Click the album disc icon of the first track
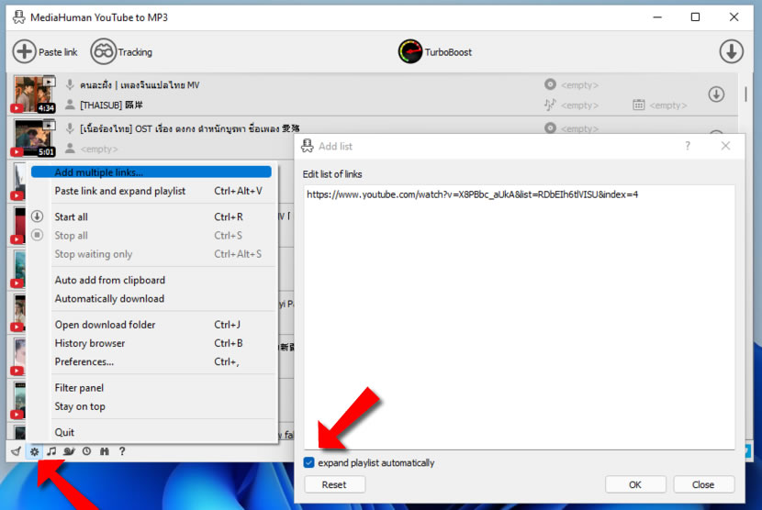This screenshot has height=510, width=762. tap(550, 84)
